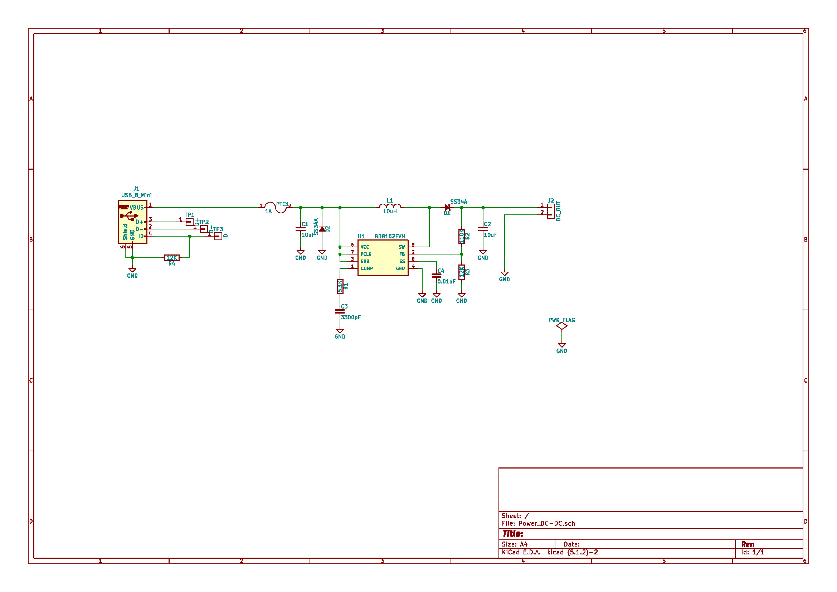Select diode D1 next to SS34A label

(447, 208)
